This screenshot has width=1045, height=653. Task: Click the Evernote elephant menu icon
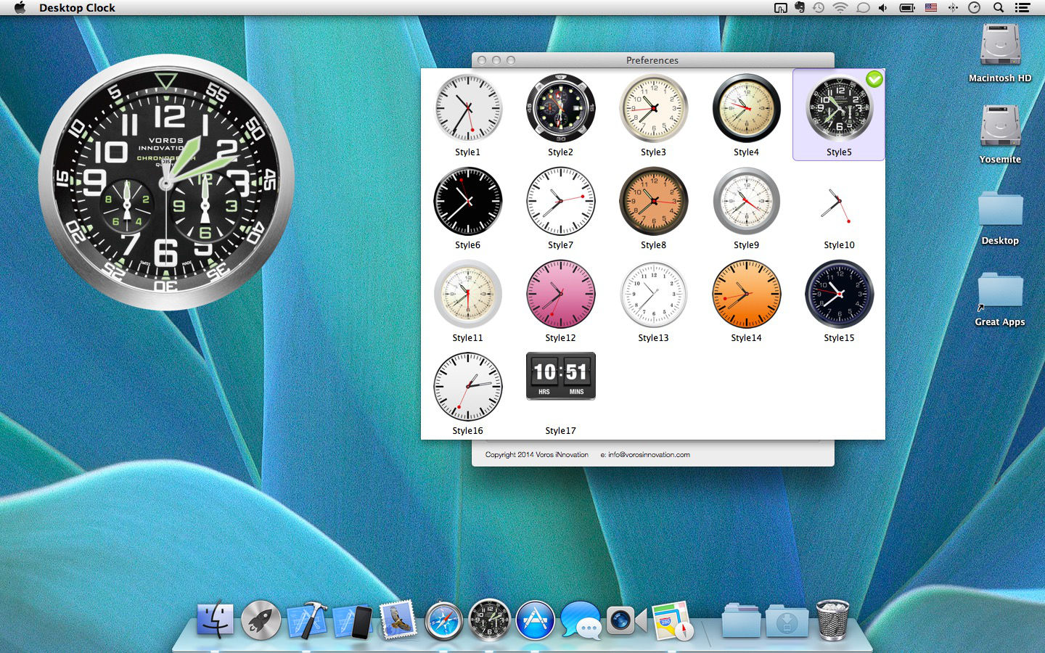(800, 7)
